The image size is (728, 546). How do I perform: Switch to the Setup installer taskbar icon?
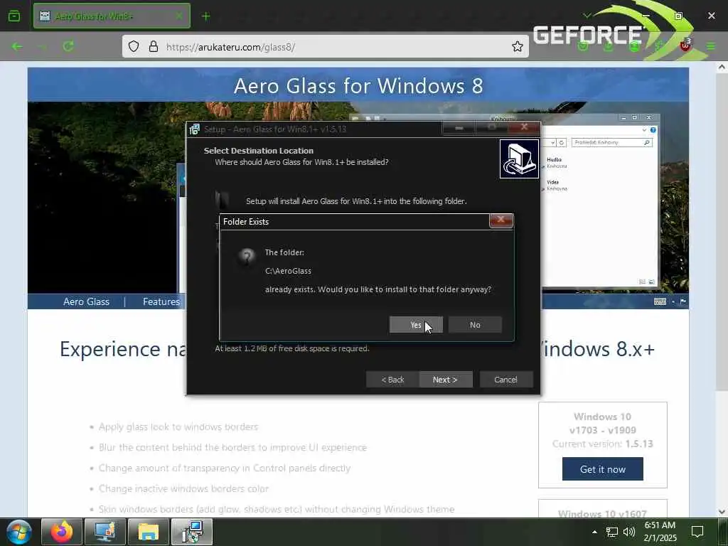(x=192, y=532)
